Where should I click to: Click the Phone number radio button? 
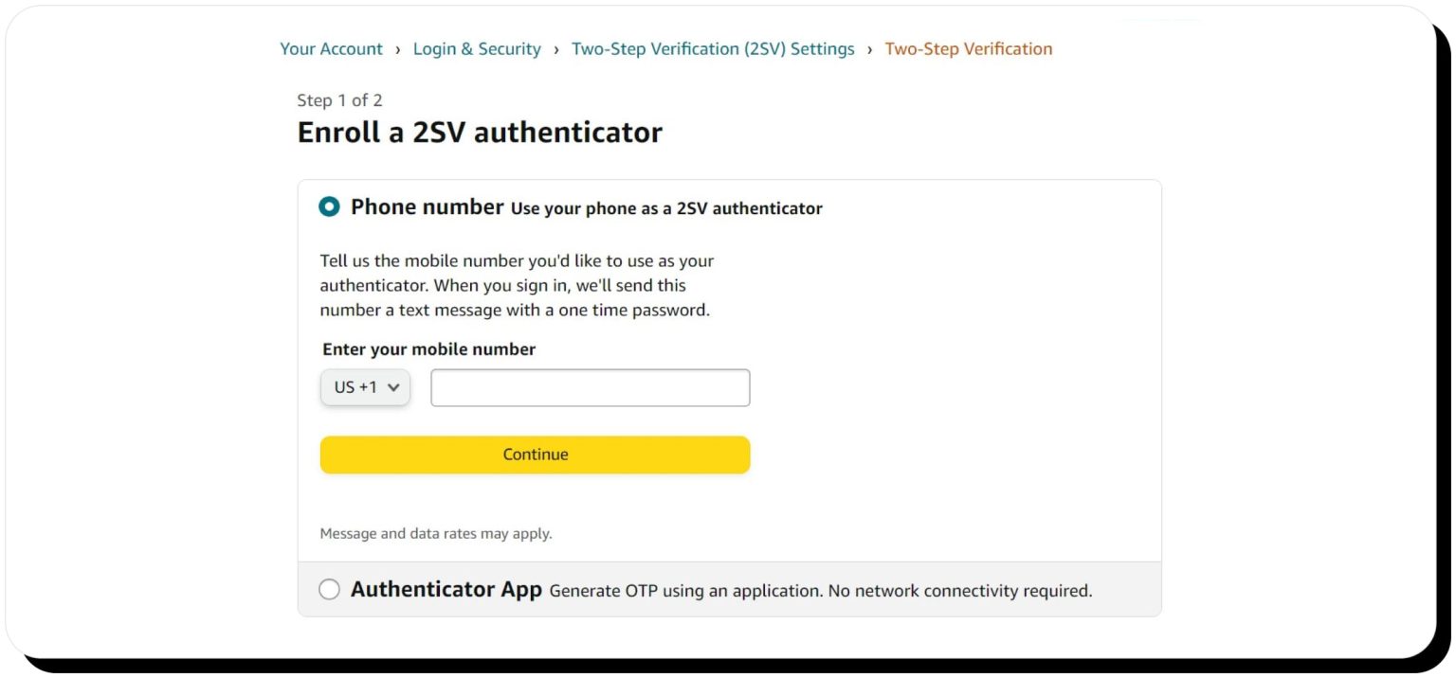(329, 205)
